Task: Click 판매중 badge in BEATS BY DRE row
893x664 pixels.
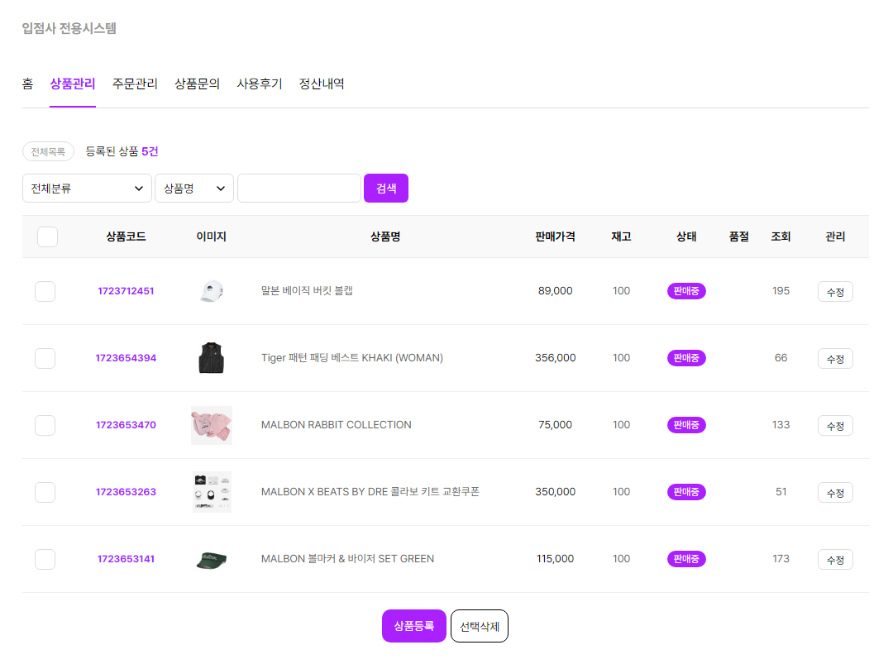Action: coord(686,492)
